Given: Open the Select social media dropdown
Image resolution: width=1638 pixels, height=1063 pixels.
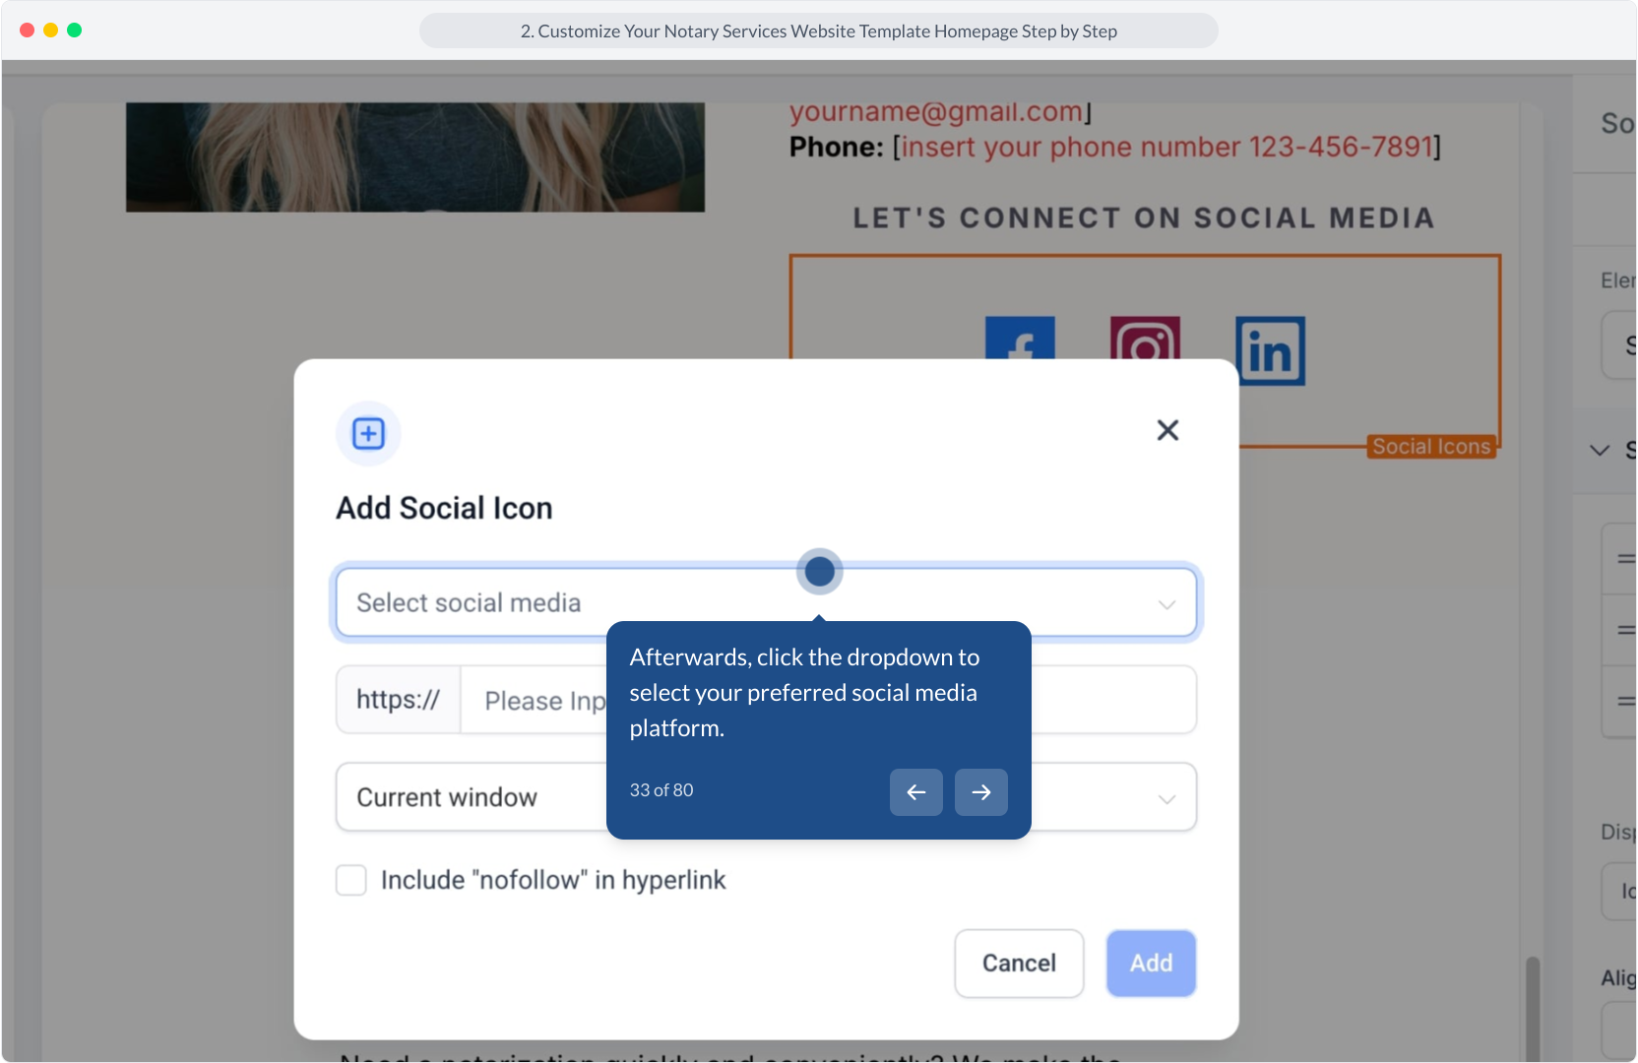Looking at the screenshot, I should tap(766, 602).
